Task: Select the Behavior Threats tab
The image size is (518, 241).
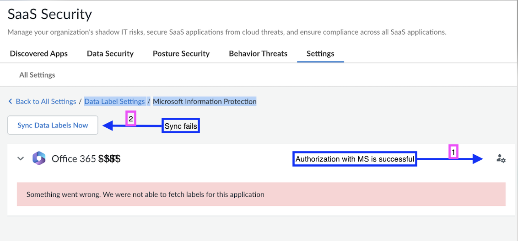Action: [258, 53]
